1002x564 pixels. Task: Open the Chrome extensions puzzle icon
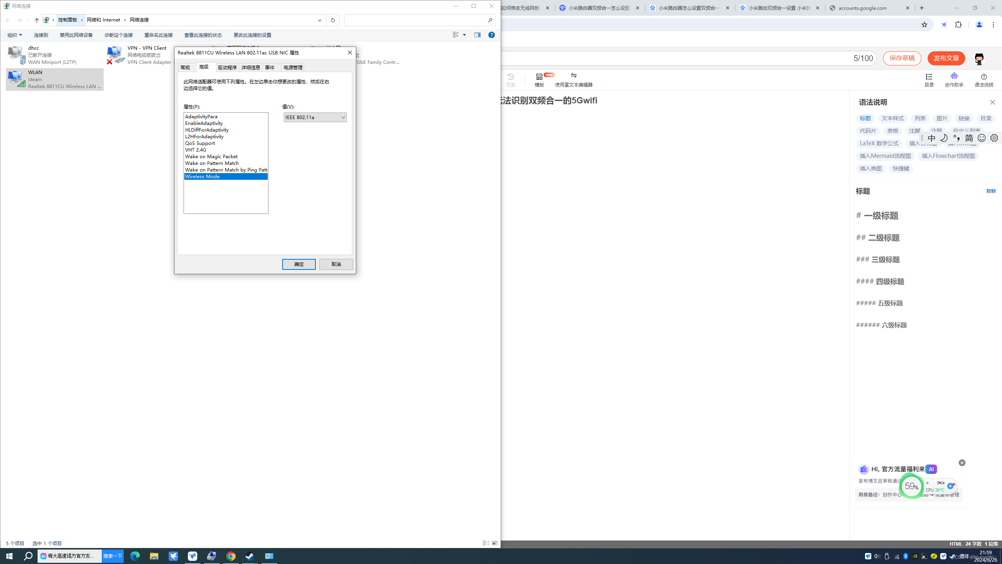(x=958, y=25)
